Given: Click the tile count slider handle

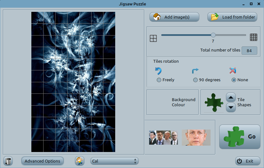Looking at the screenshot, I should (x=213, y=35).
